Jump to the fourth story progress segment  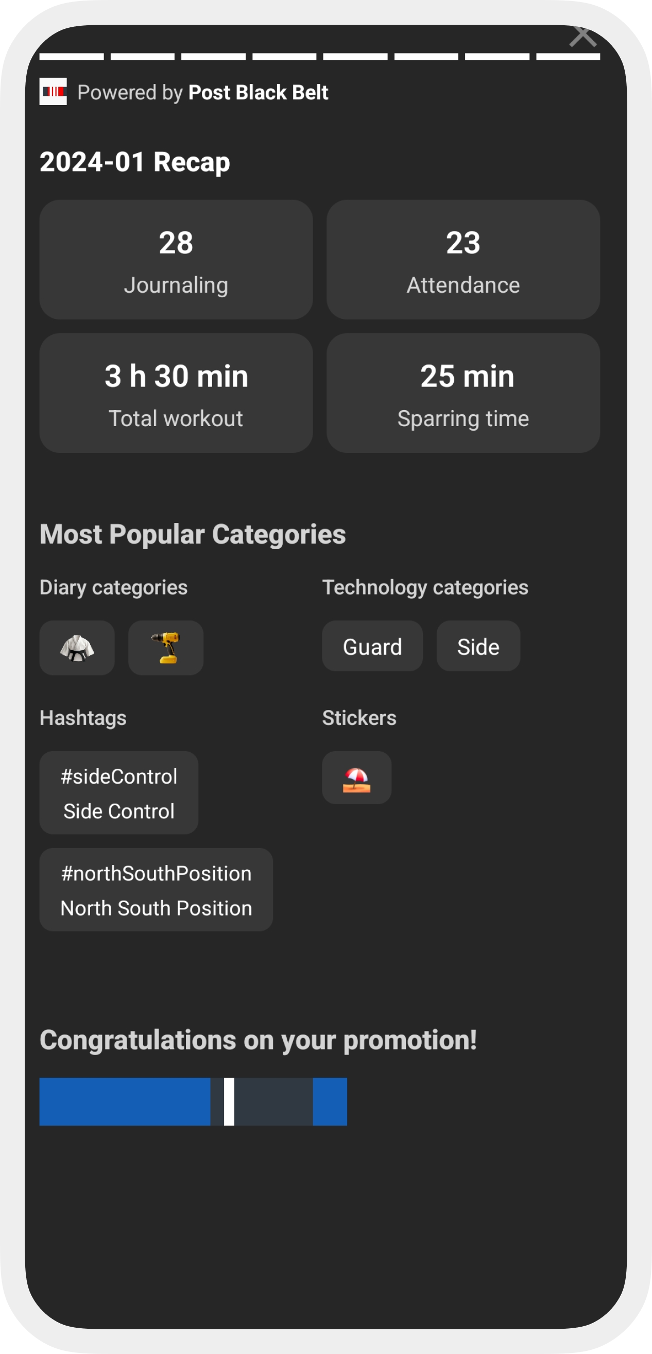pos(284,57)
